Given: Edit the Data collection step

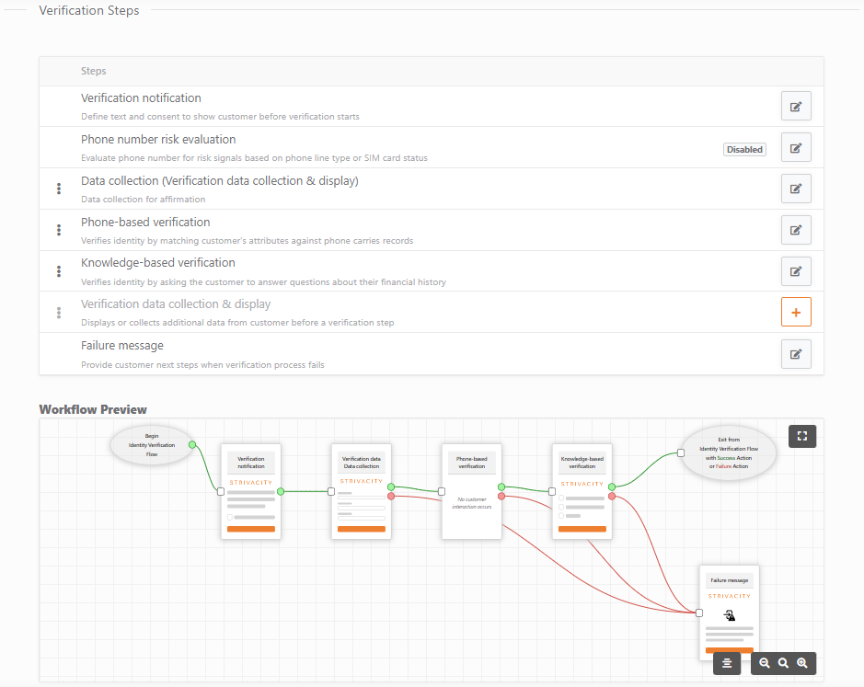Looking at the screenshot, I should [x=795, y=188].
